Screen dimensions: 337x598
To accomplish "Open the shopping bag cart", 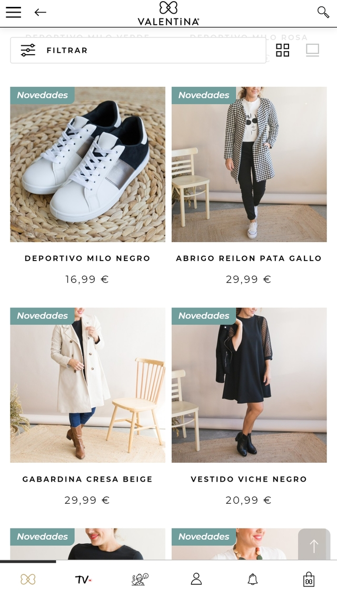I will click(x=309, y=579).
